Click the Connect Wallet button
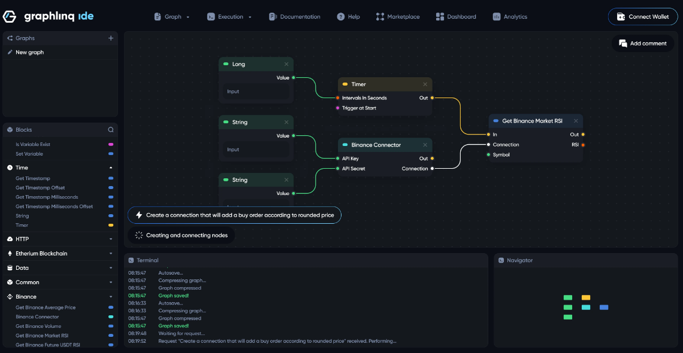 pyautogui.click(x=643, y=17)
